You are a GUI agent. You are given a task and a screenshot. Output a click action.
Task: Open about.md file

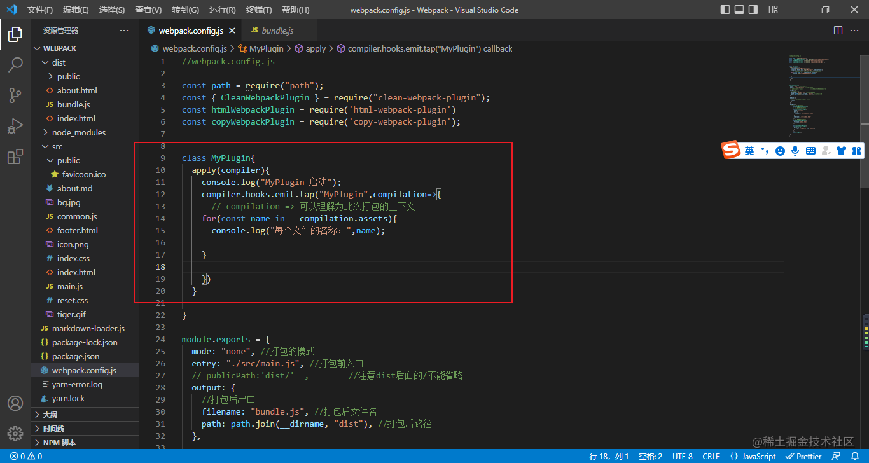[85, 188]
